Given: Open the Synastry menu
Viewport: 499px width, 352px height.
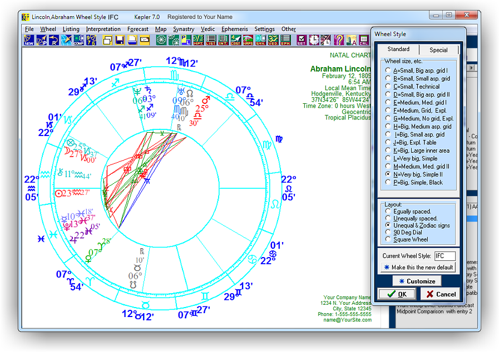Looking at the screenshot, I should [184, 29].
